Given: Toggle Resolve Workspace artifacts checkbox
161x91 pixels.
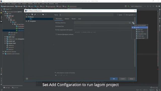Looking at the screenshot, I should coord(56,34).
